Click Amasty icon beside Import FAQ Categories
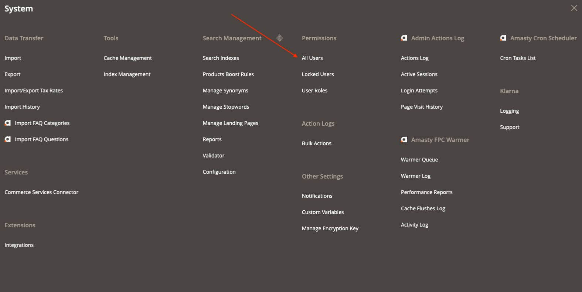This screenshot has width=582, height=292. (7, 123)
